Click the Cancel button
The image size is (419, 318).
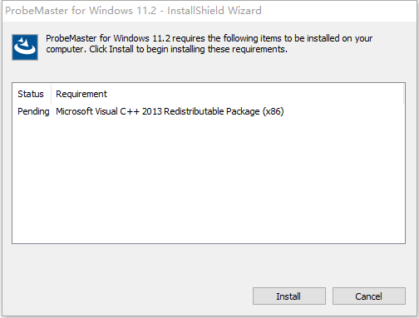[369, 296]
